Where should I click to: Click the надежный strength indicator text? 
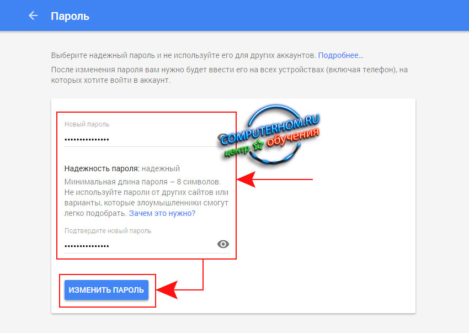tap(161, 168)
